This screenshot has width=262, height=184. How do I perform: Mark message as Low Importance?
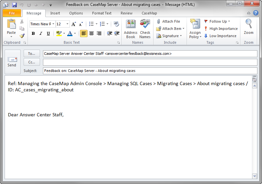220,36
